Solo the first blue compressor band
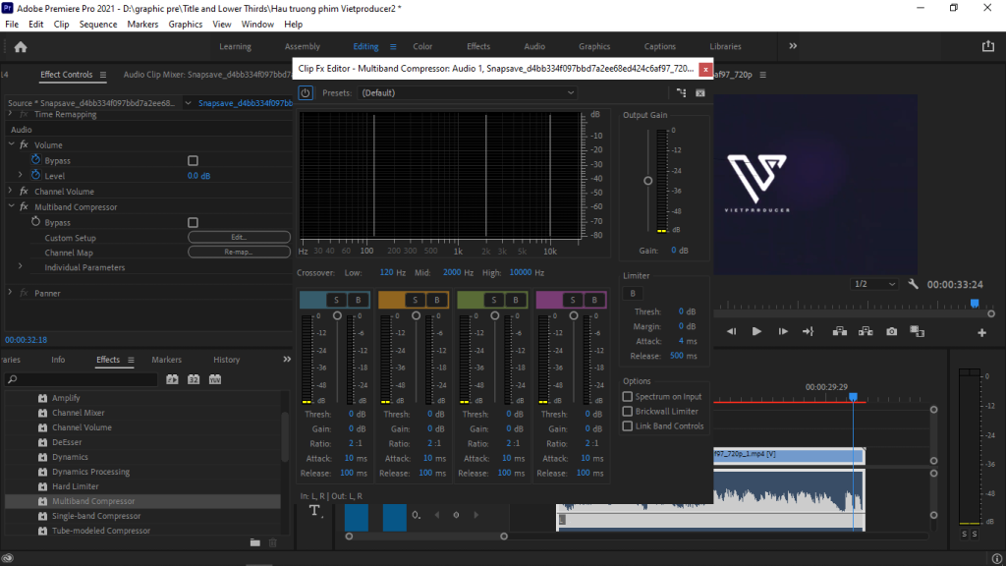The image size is (1006, 566). (337, 300)
